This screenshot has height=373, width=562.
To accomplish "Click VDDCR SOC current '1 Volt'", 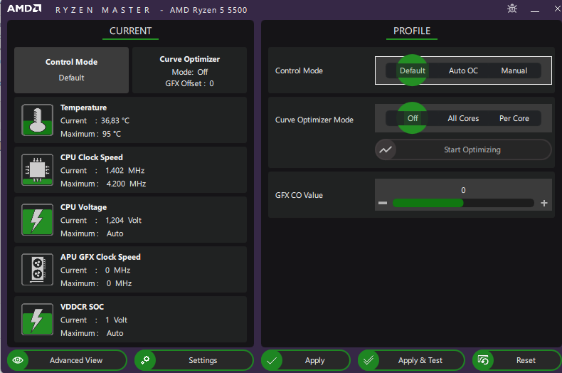I will pos(116,320).
